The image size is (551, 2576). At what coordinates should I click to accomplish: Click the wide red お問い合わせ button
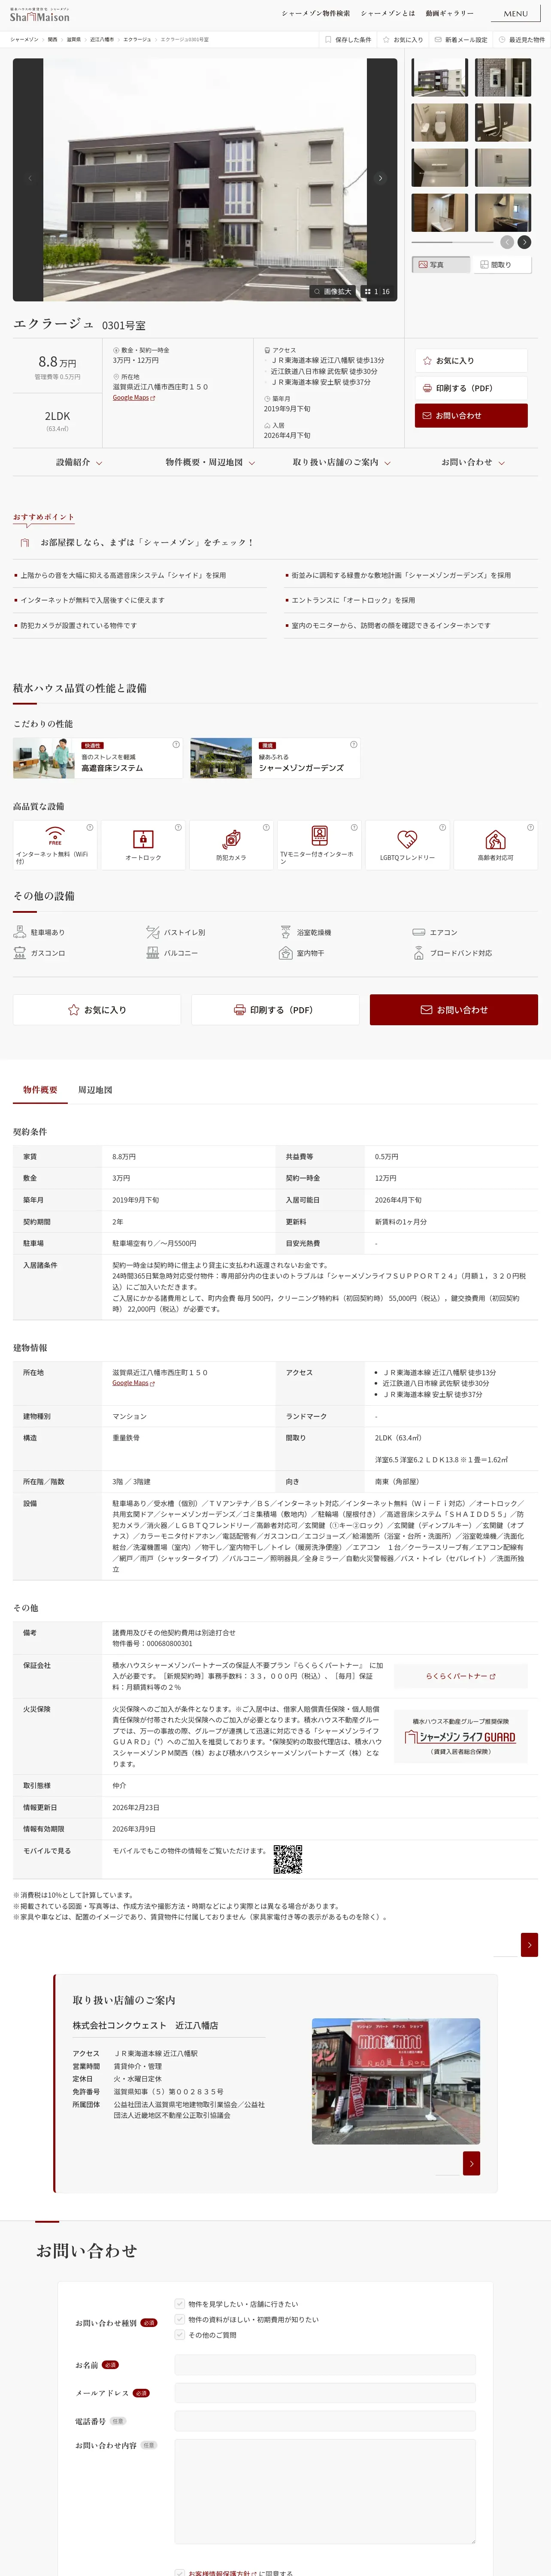click(x=454, y=1009)
